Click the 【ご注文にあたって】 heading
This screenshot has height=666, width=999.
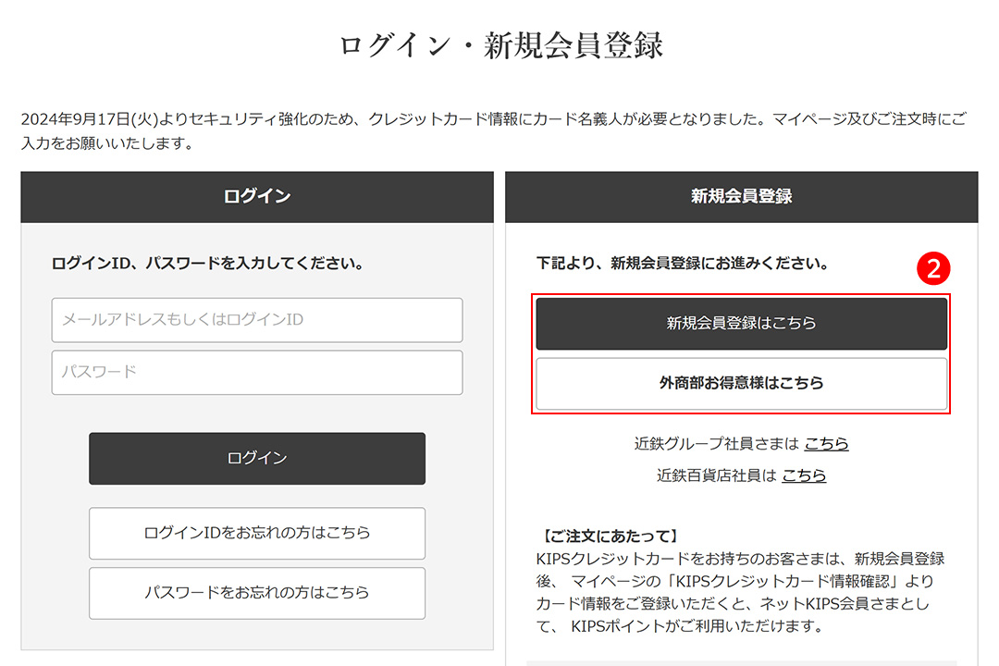click(x=610, y=536)
